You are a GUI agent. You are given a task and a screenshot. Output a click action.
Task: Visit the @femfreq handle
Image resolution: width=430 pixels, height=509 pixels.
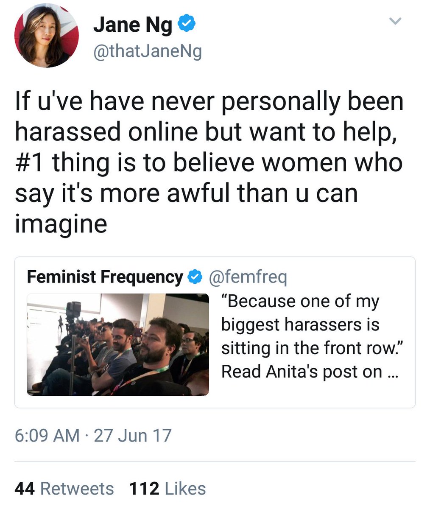pyautogui.click(x=248, y=277)
